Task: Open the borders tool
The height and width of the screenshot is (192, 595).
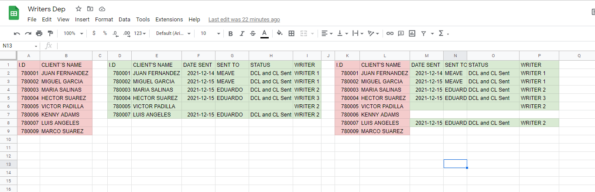Action: [291, 33]
